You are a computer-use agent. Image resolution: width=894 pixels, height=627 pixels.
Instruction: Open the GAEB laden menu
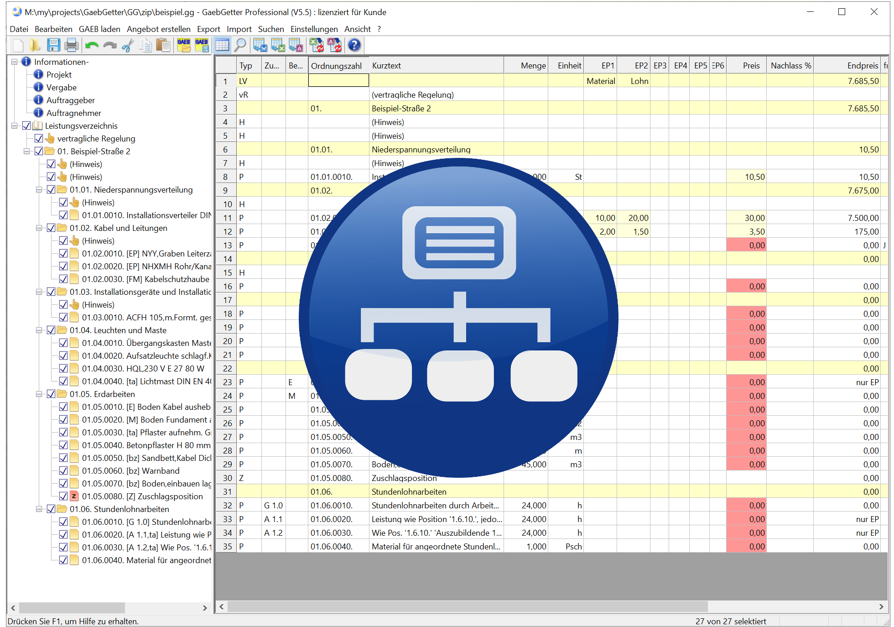point(99,29)
